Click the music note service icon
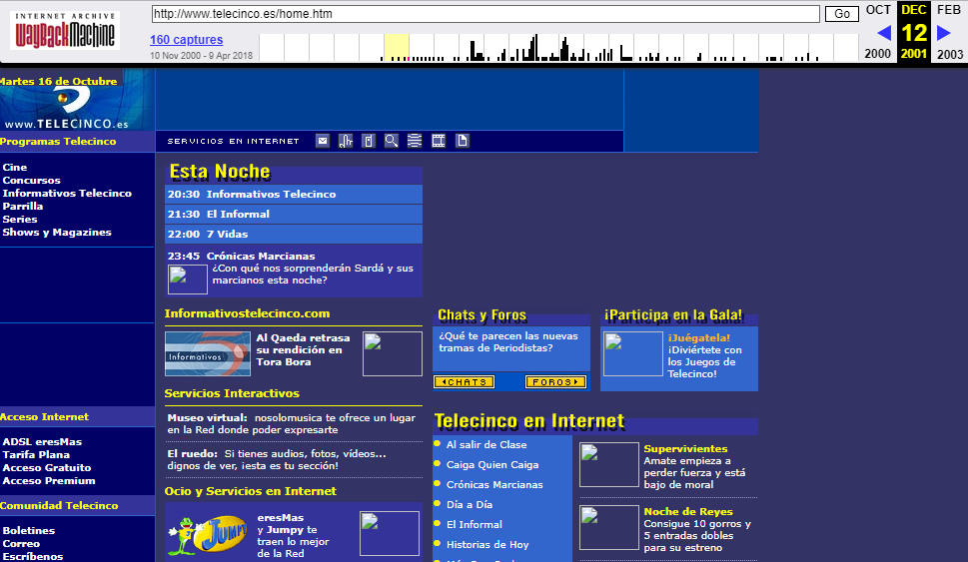The height and width of the screenshot is (562, 968). tap(345, 142)
